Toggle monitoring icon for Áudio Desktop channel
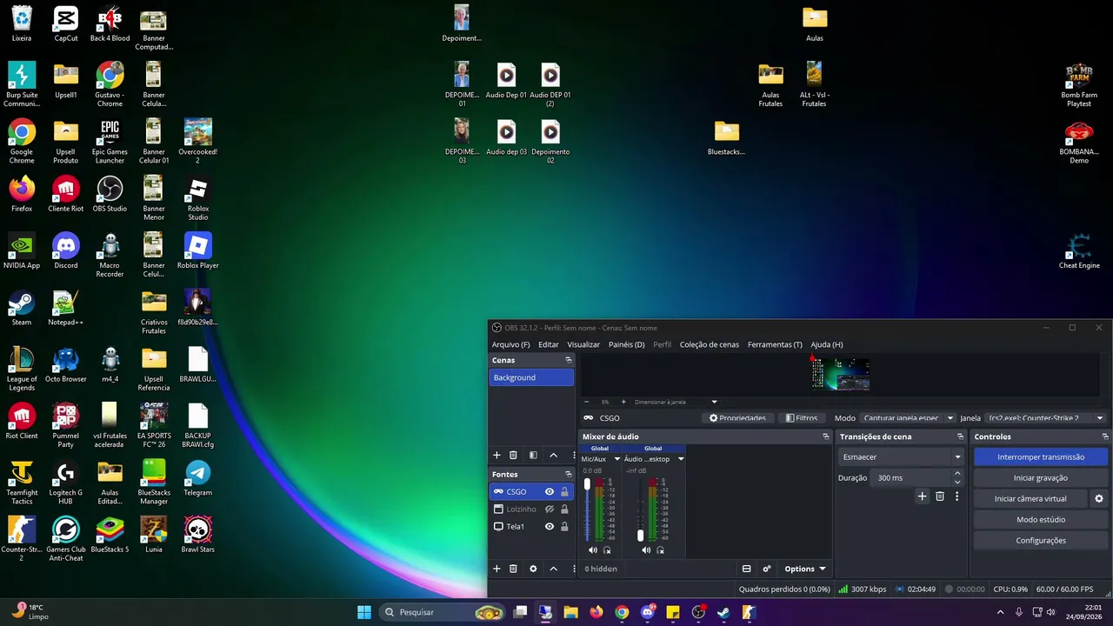This screenshot has width=1113, height=626. 660,549
